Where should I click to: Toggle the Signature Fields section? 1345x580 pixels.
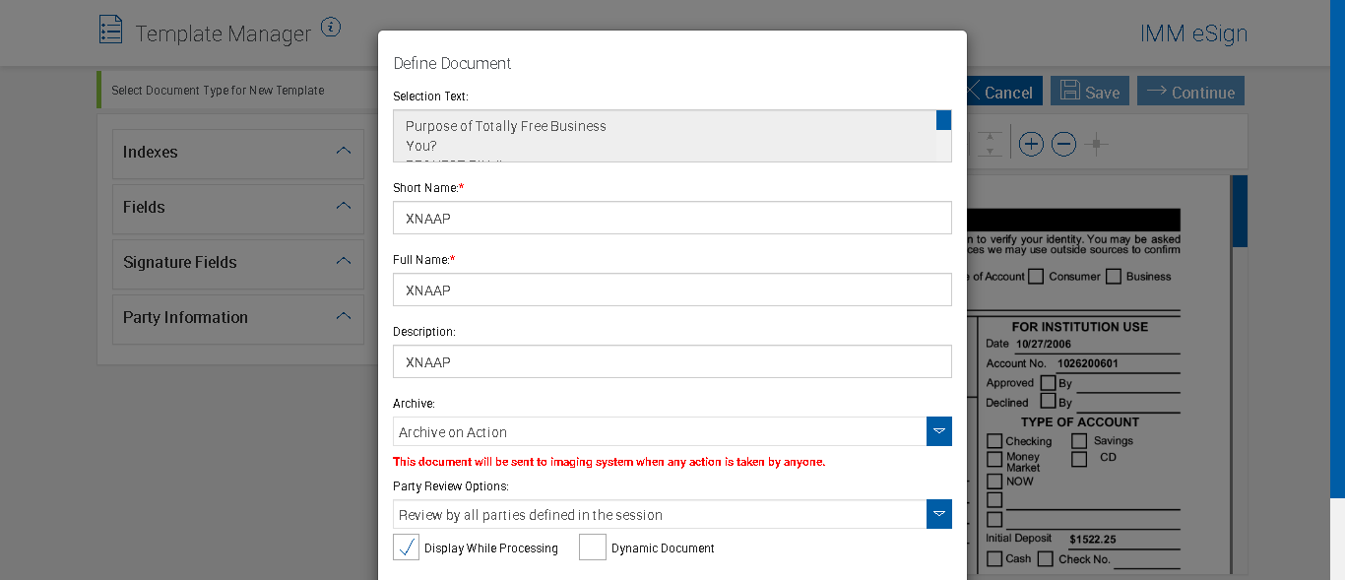click(x=344, y=262)
